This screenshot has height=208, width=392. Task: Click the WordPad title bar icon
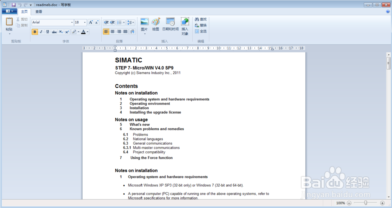click(x=4, y=5)
